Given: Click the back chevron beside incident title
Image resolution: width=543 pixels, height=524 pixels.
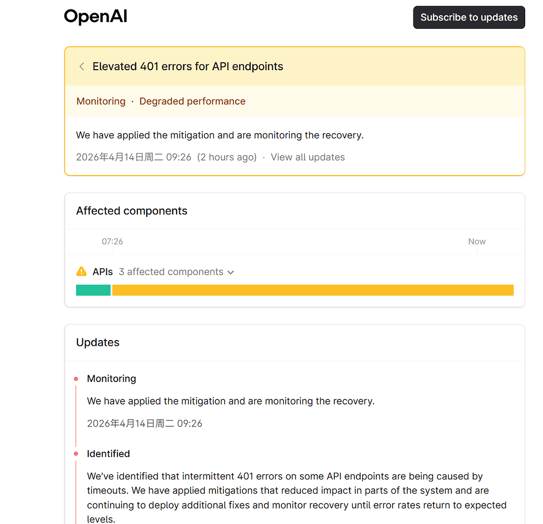Looking at the screenshot, I should [x=82, y=67].
